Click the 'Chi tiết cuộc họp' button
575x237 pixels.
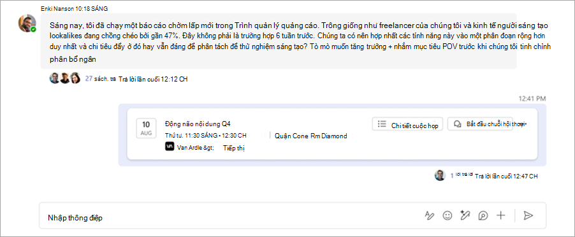[408, 124]
